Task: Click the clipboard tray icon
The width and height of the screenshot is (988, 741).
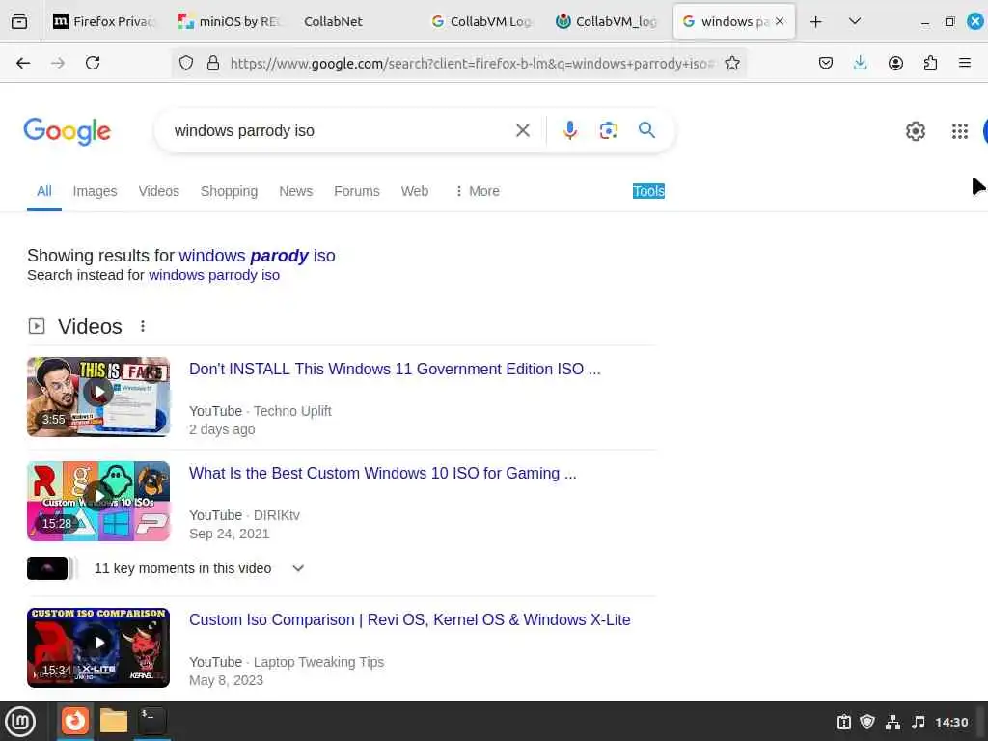Action: [843, 722]
